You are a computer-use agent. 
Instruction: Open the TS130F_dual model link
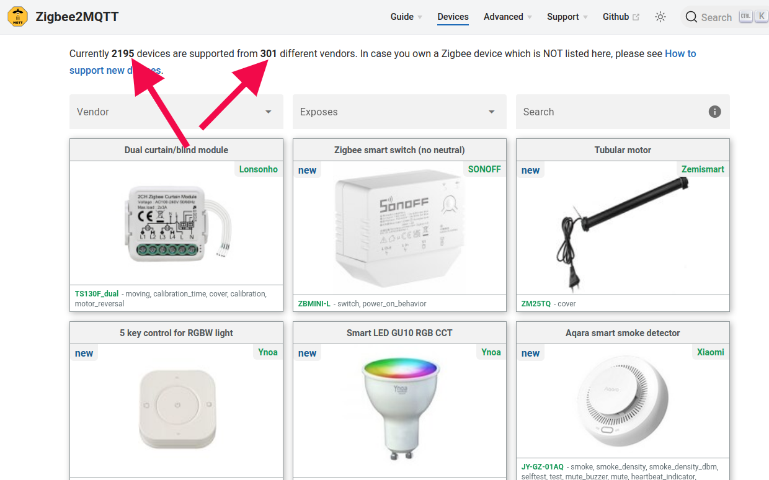click(97, 294)
